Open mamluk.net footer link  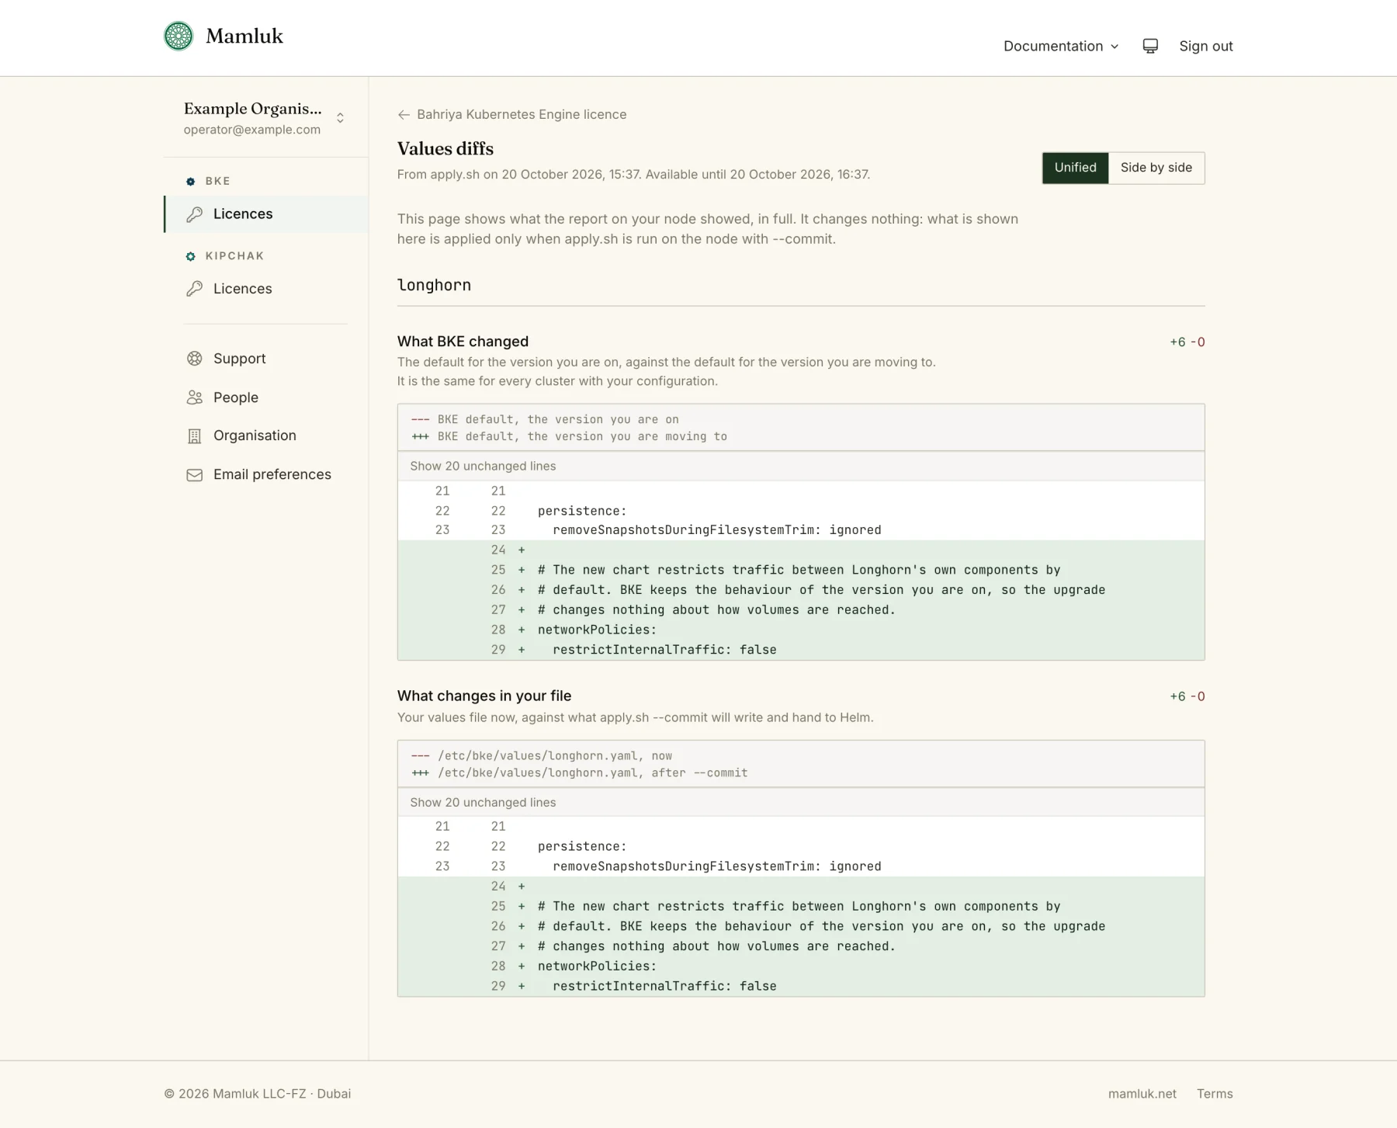[1142, 1094]
